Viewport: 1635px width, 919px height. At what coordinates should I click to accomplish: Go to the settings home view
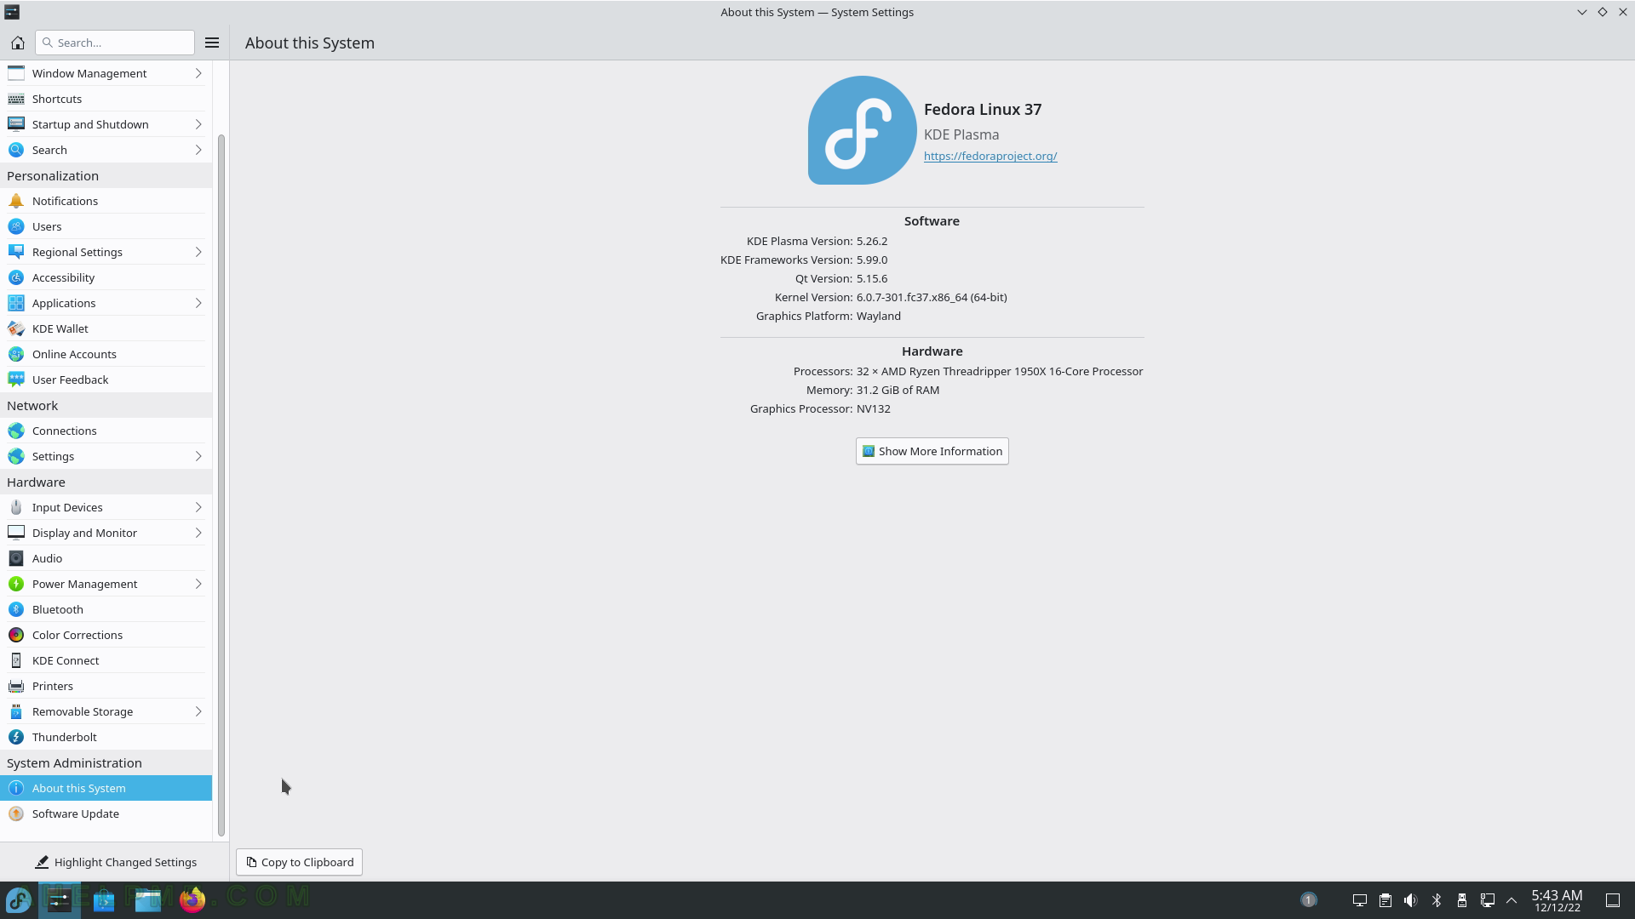click(x=17, y=43)
